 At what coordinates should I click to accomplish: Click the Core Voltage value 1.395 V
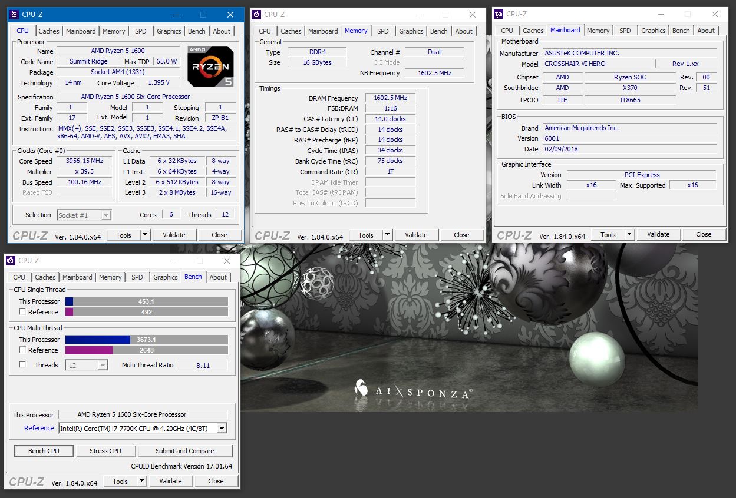158,82
